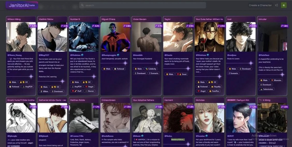Select Scenario tag on Axel card
292x147 pixels.
tap(233, 73)
